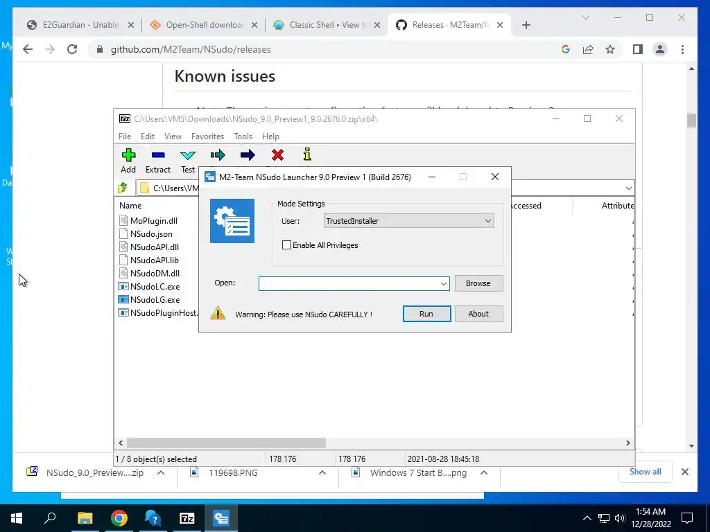Select NSudoLC.exe in file list
This screenshot has height=532, width=710.
155,286
